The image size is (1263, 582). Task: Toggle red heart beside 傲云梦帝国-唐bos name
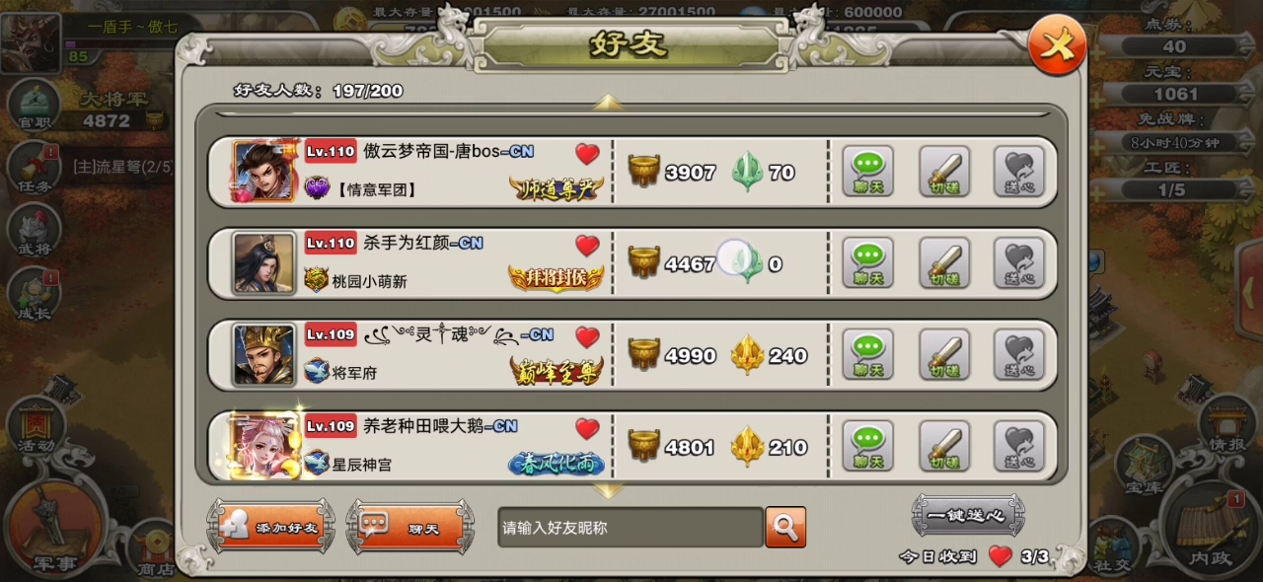click(587, 154)
